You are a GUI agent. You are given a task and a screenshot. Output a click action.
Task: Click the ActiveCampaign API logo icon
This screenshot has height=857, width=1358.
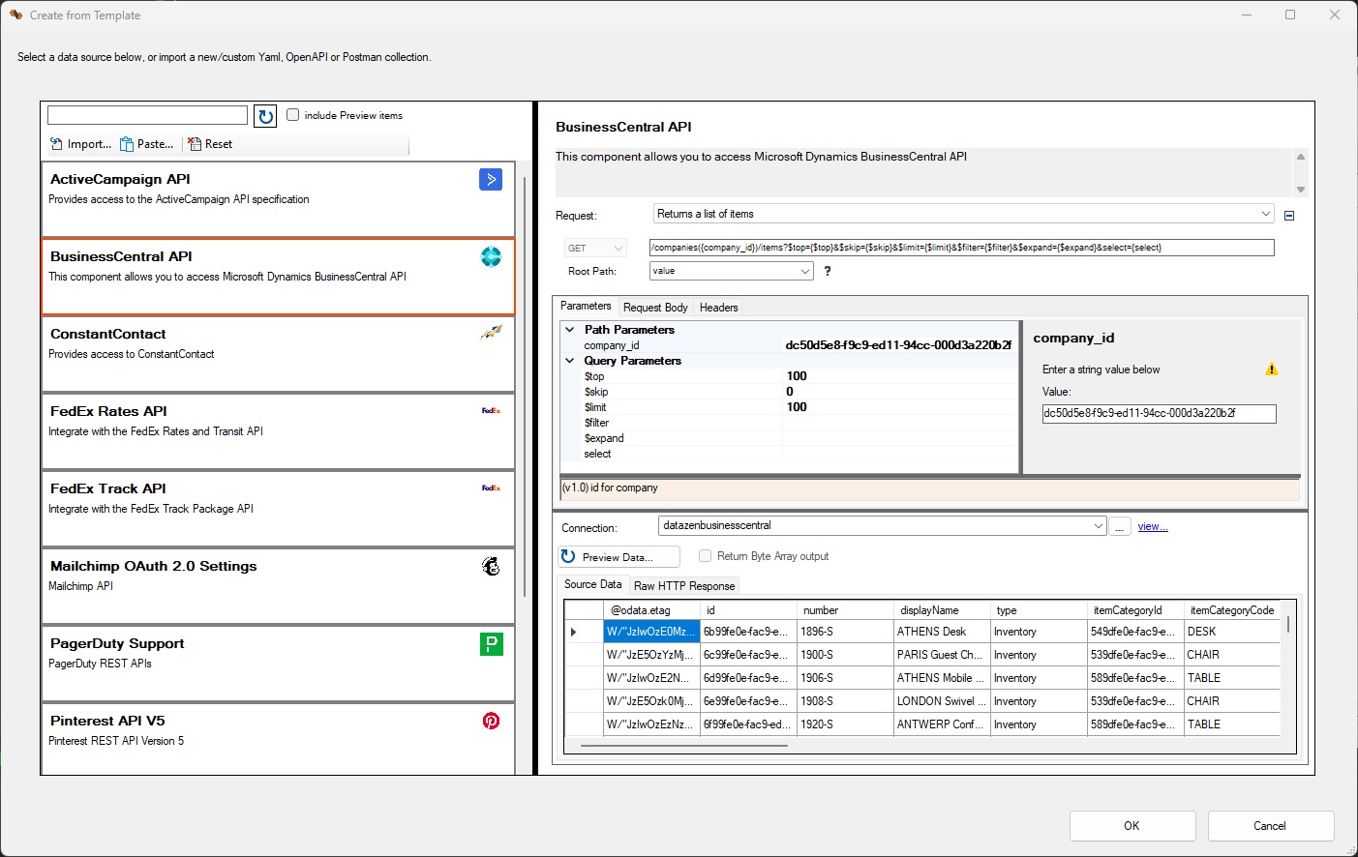click(x=491, y=179)
